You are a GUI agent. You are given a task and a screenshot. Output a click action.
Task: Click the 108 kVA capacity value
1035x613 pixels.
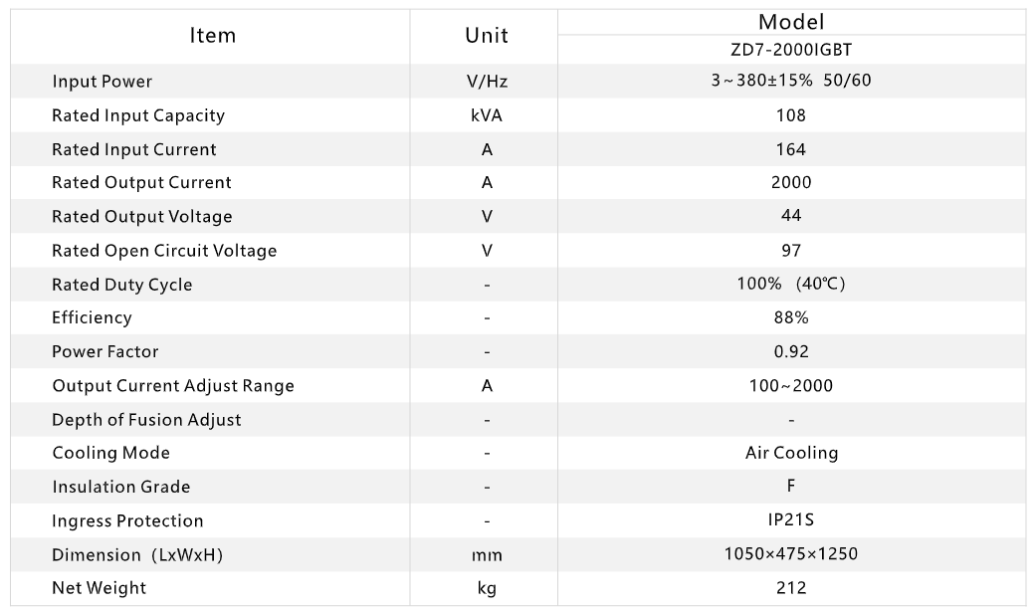tap(791, 115)
